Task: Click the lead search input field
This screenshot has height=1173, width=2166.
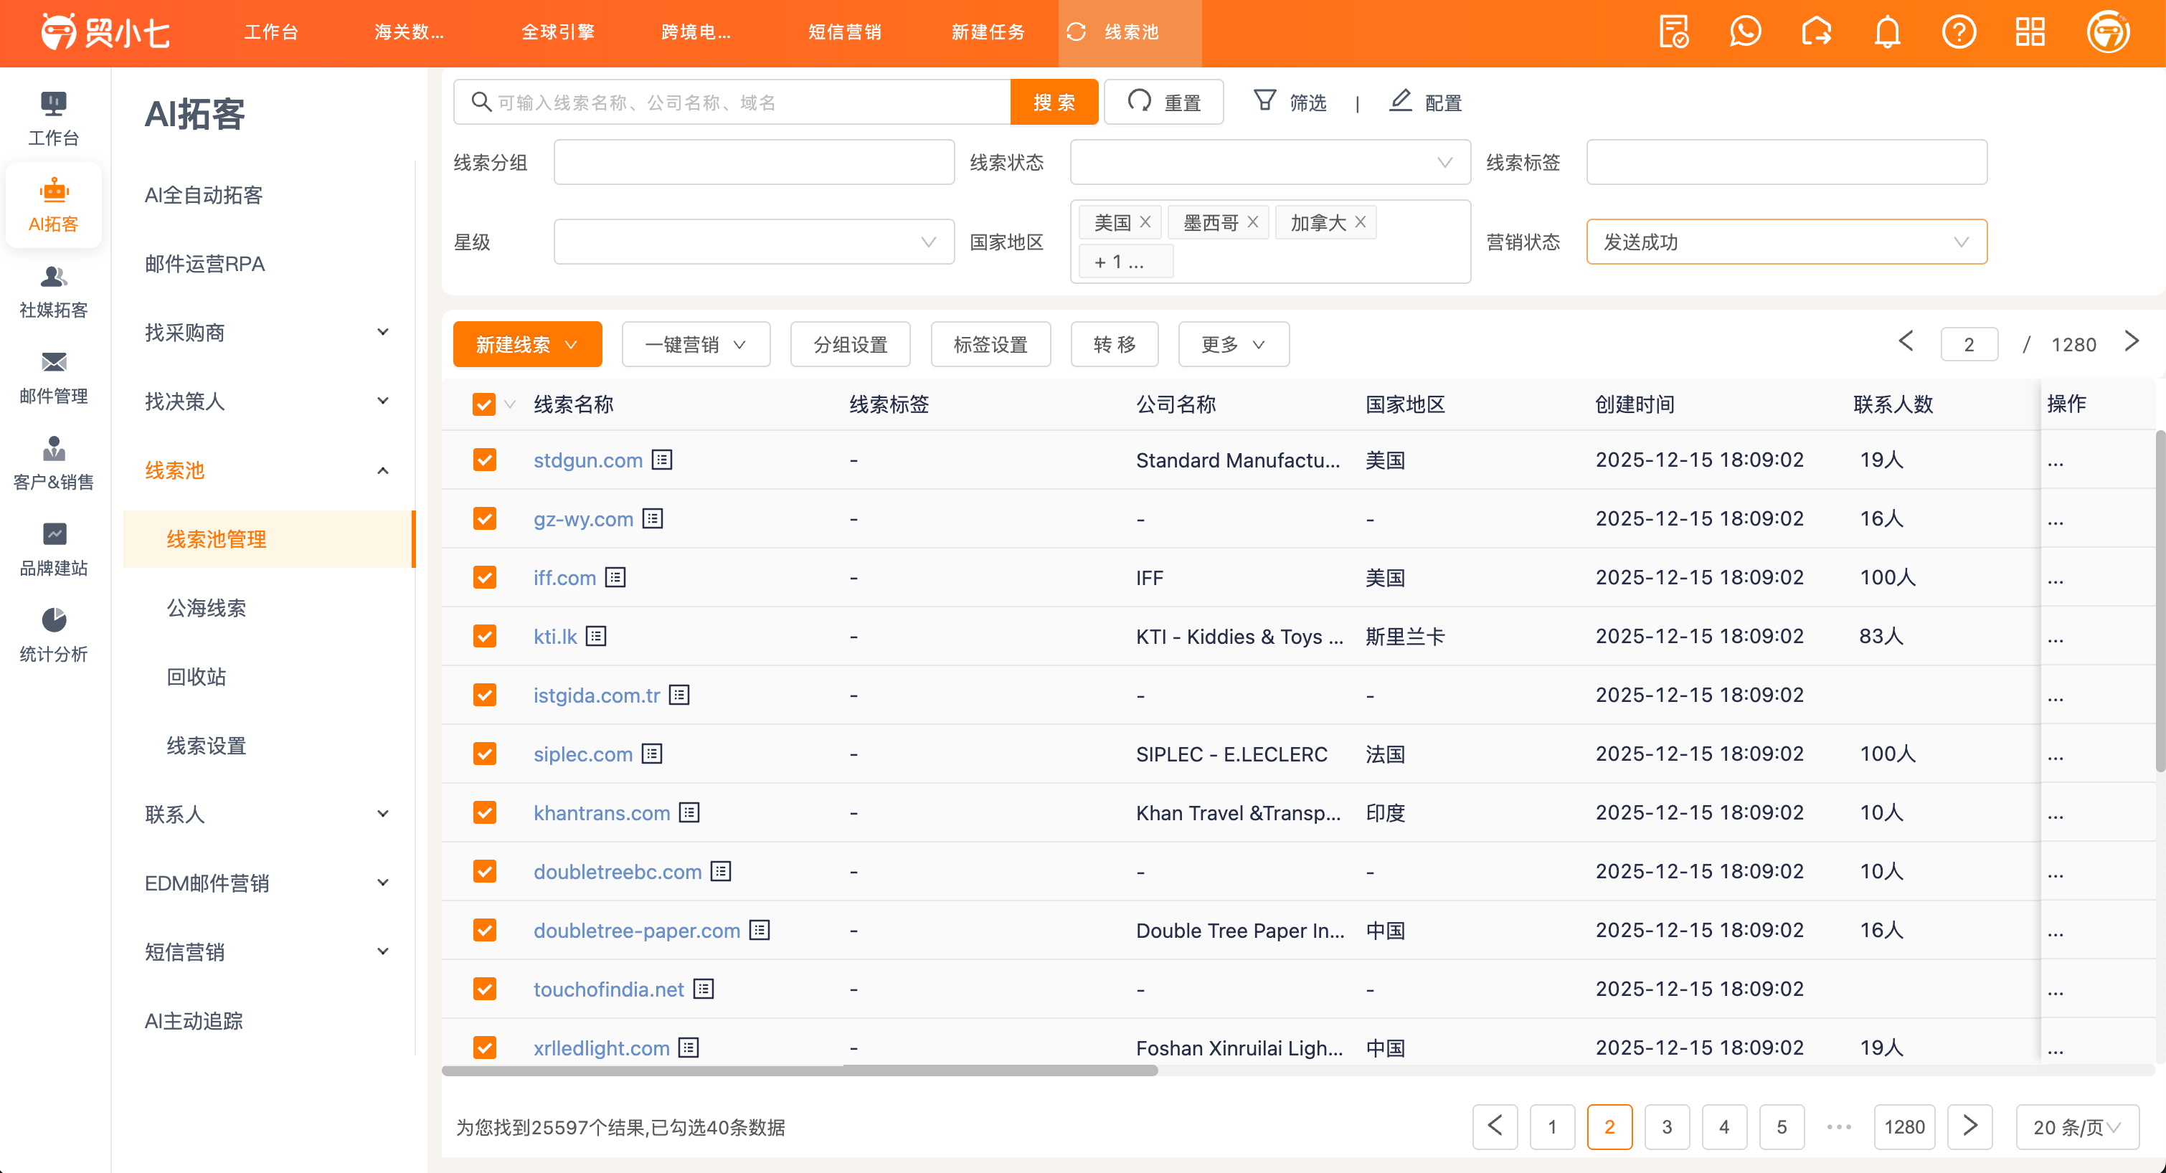Action: [732, 103]
